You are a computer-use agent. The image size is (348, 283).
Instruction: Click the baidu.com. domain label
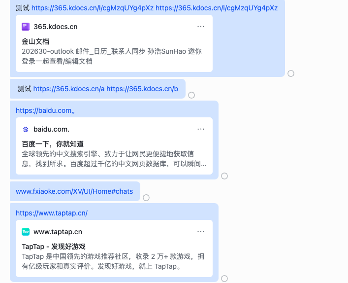pos(52,129)
